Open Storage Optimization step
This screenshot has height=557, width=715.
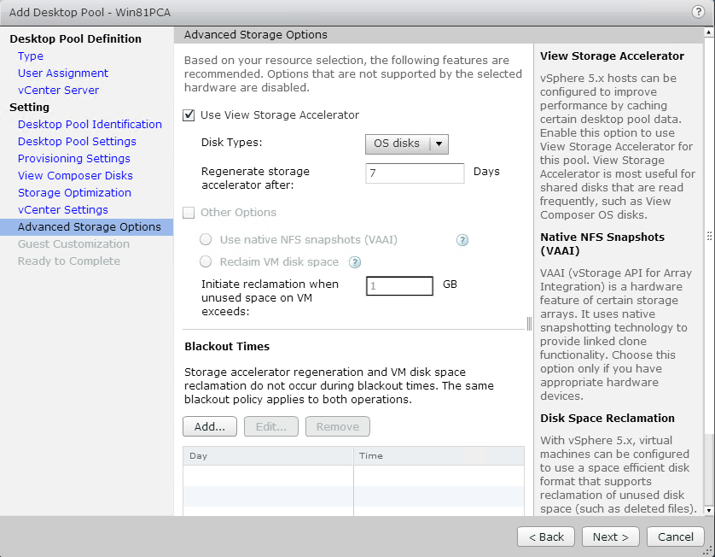tap(74, 193)
